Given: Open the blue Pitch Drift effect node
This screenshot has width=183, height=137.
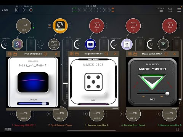Looking at the screenshot, I should coord(90,44).
